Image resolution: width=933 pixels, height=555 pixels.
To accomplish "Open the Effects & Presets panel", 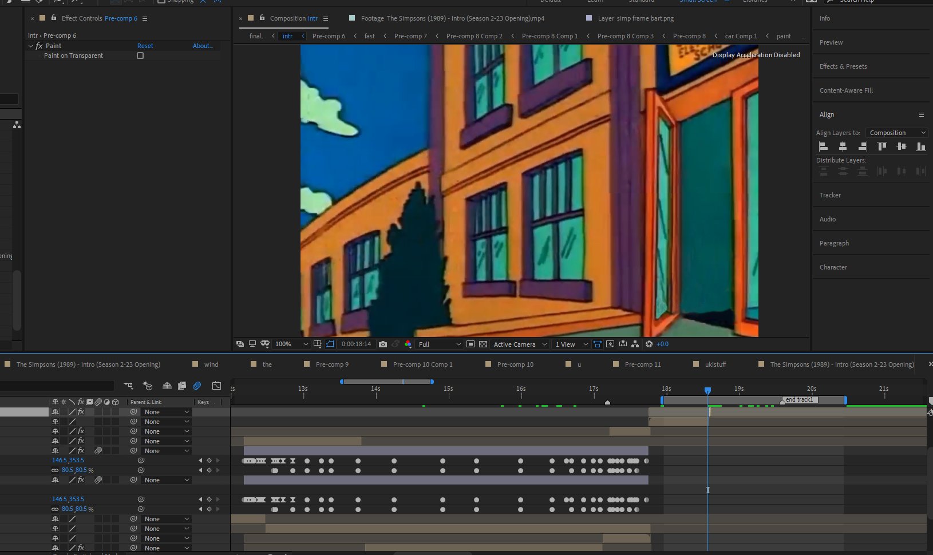I will pos(842,66).
